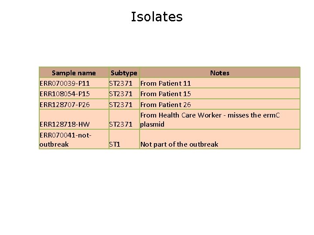Select ST2371 subtype in ERR128718-HW row
Screen dimensions: 314x235
coord(121,124)
